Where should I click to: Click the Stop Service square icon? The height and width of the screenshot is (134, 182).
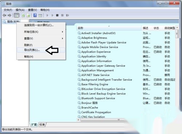coord(57,15)
